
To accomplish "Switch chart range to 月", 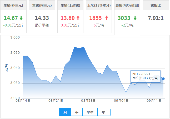I will pyautogui.click(x=65, y=112).
